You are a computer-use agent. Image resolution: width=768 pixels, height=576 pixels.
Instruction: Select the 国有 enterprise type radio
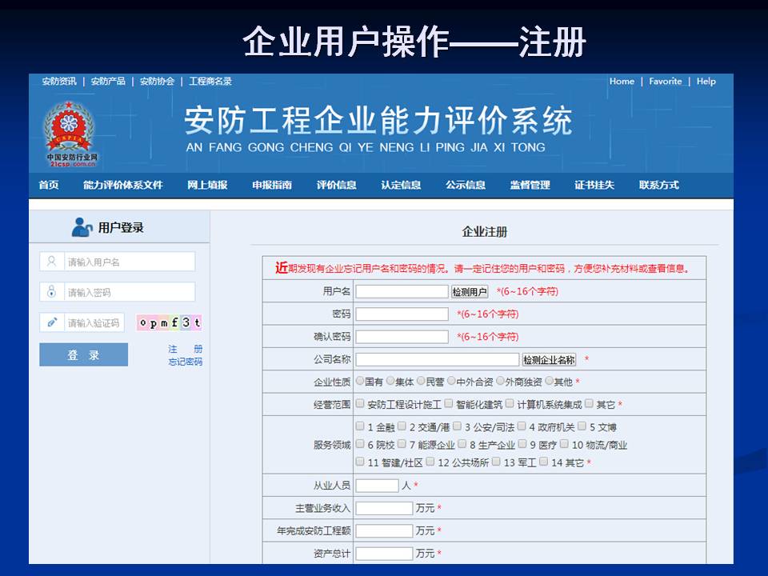(x=360, y=381)
